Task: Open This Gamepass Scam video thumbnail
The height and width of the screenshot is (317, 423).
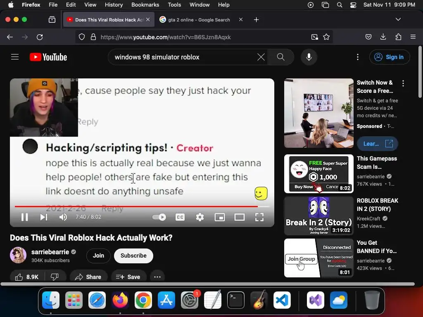Action: click(x=318, y=174)
